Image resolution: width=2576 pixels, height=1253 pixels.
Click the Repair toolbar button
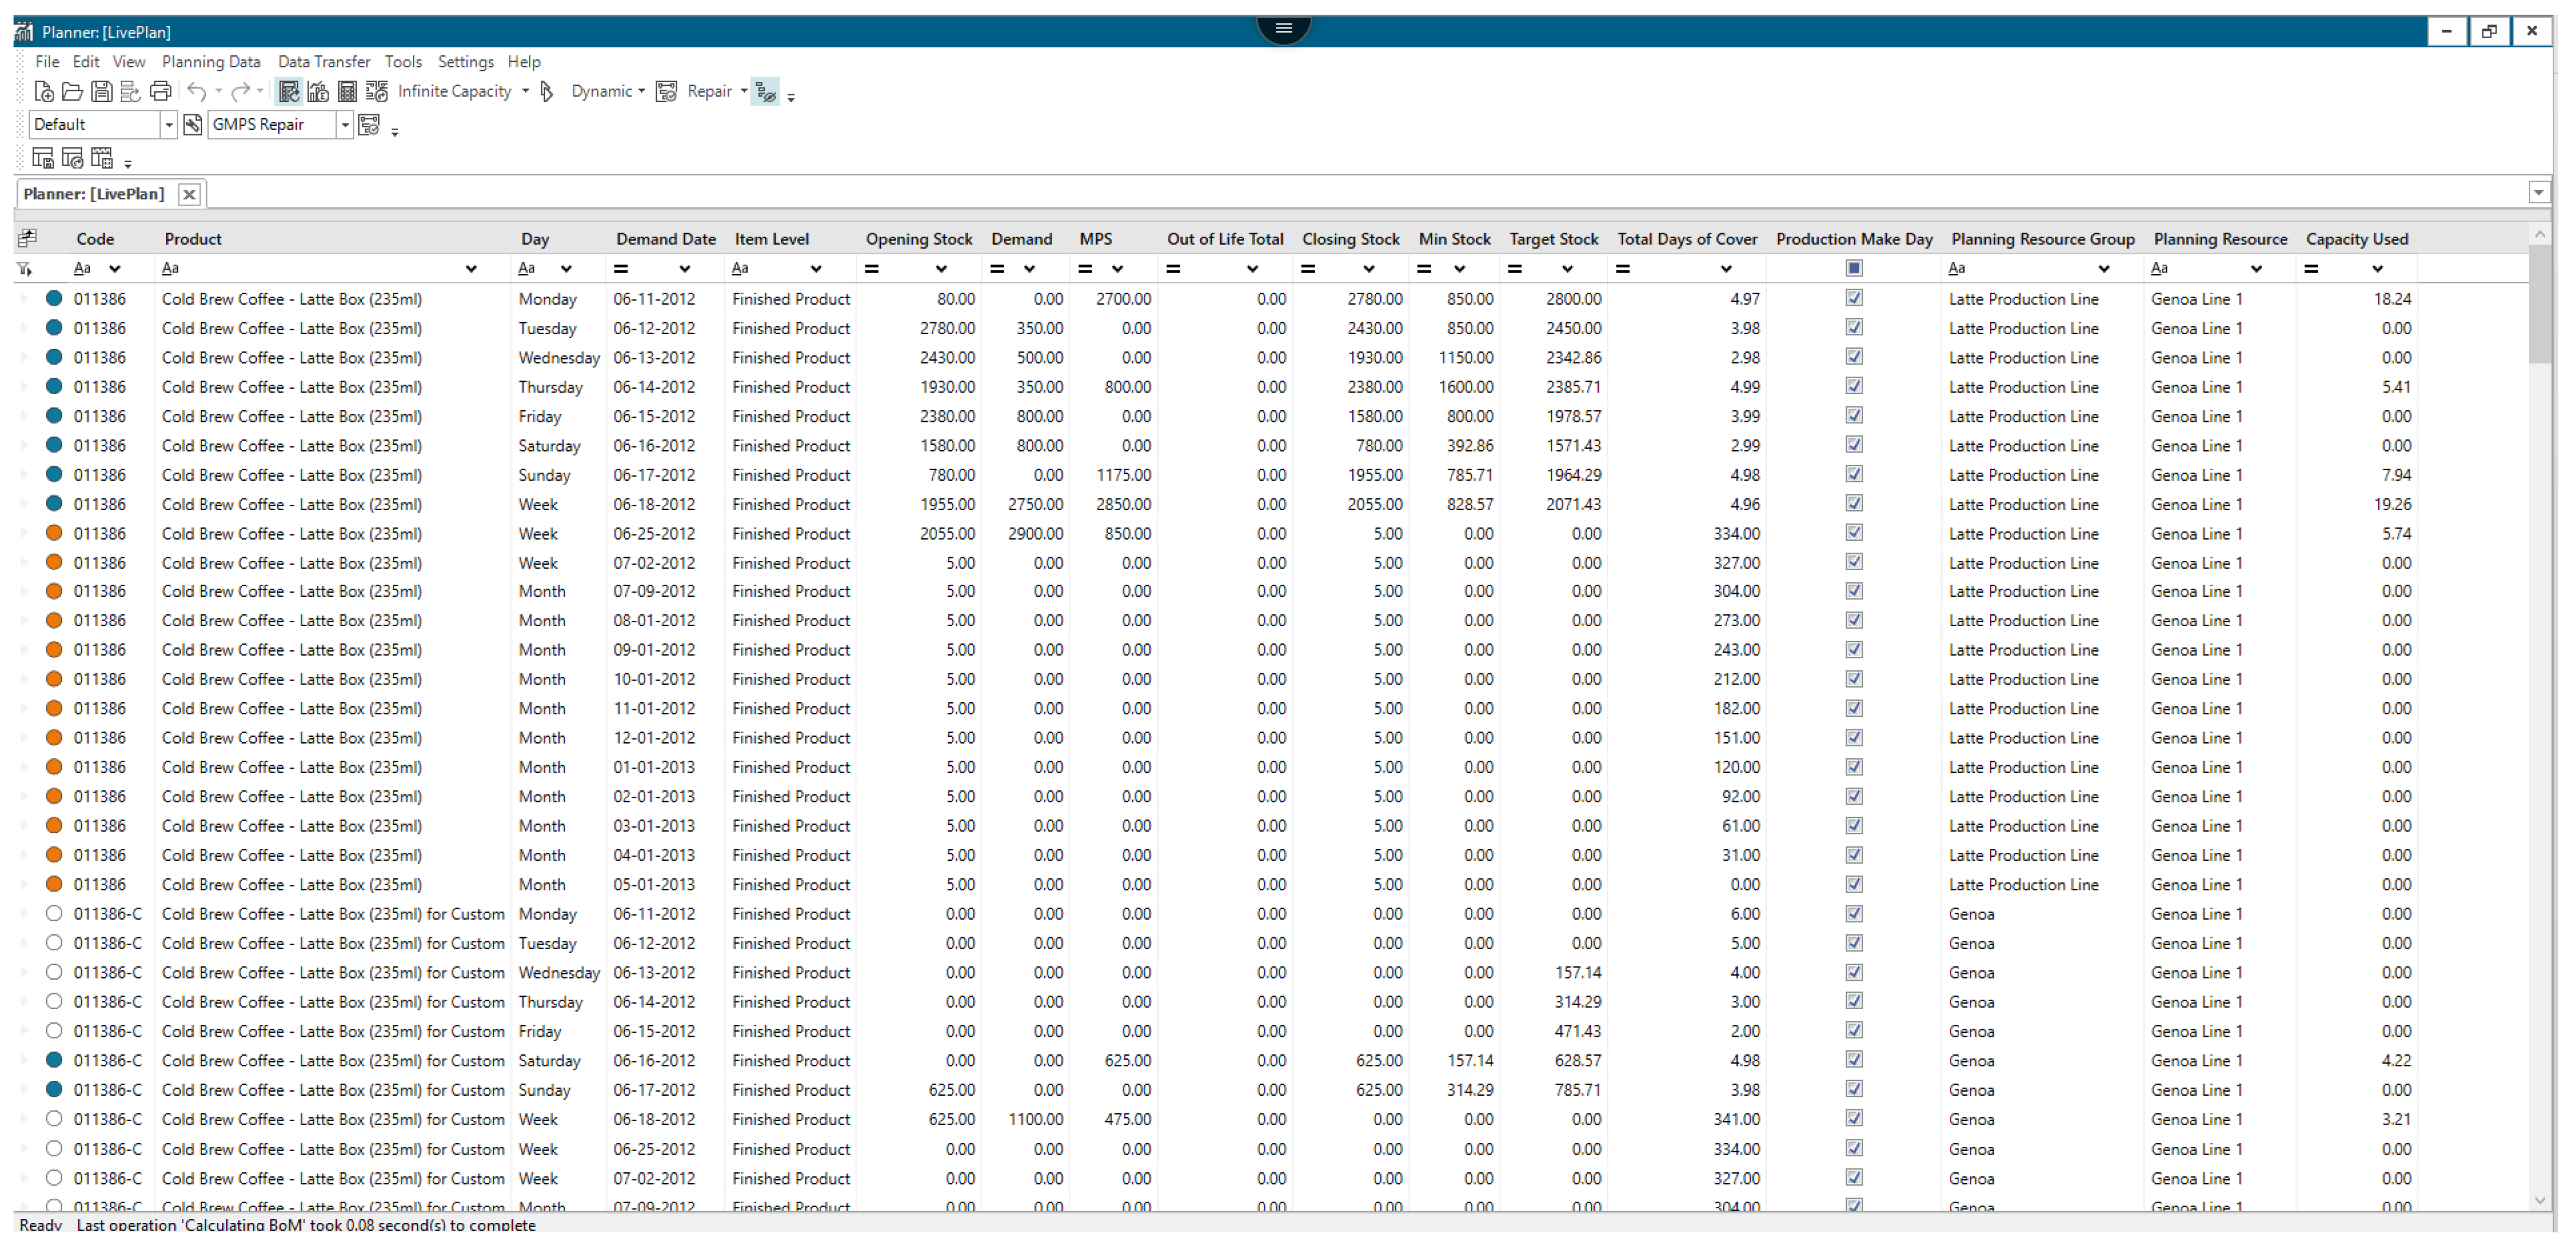709,92
